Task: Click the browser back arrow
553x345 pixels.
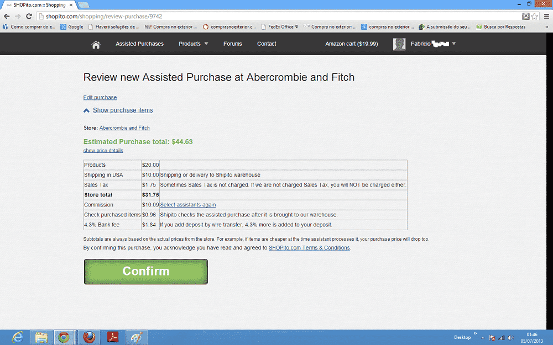Action: click(7, 17)
